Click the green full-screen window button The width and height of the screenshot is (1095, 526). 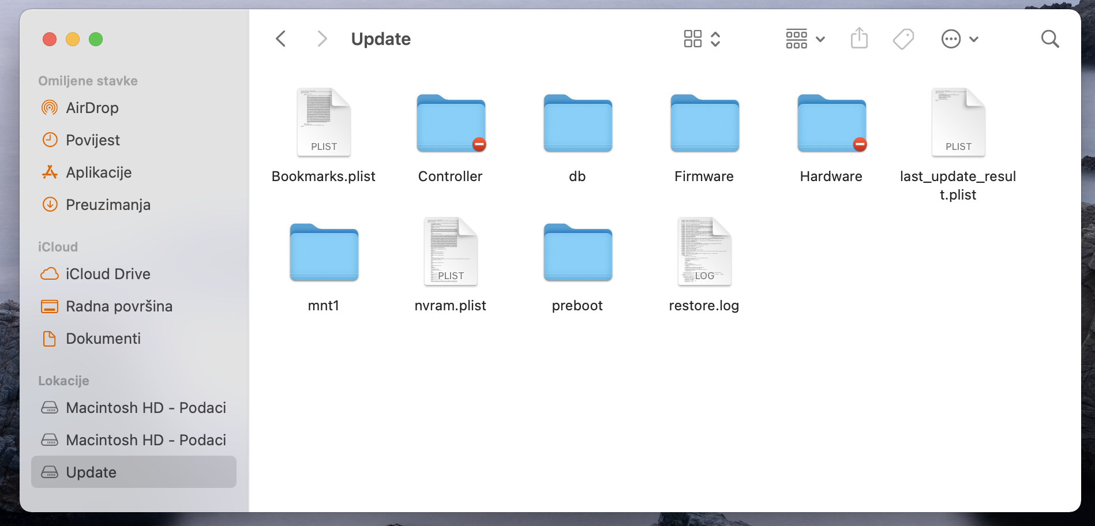click(96, 39)
